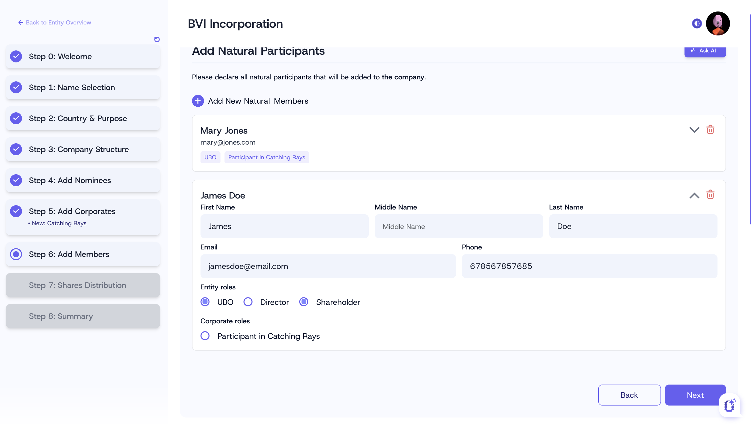Viewport: 751px width, 424px height.
Task: Click the Phone number field
Action: [589, 266]
